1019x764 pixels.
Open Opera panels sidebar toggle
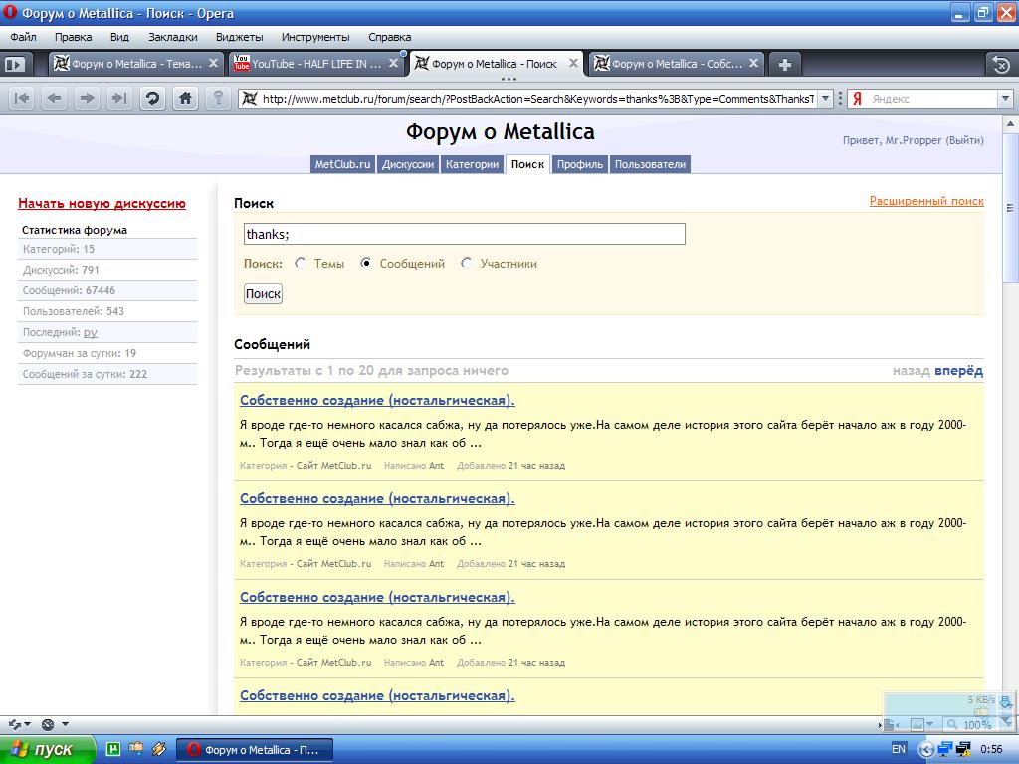[x=15, y=64]
